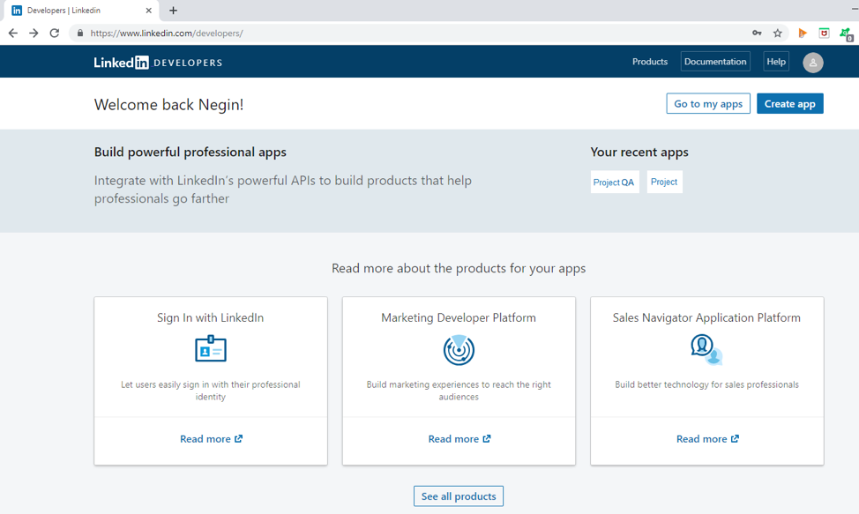
Task: Click 'Let users easily sign in' description
Action: [211, 391]
